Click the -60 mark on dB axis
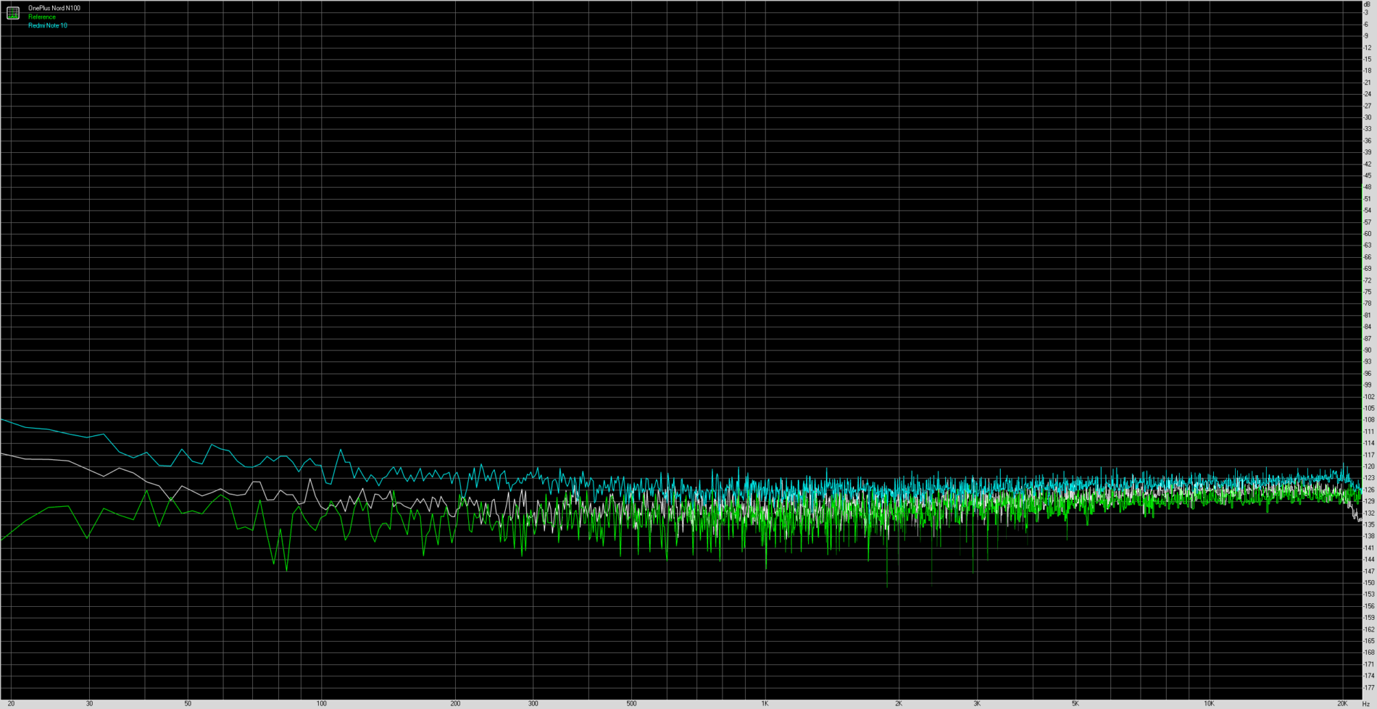The image size is (1377, 709). point(1368,234)
